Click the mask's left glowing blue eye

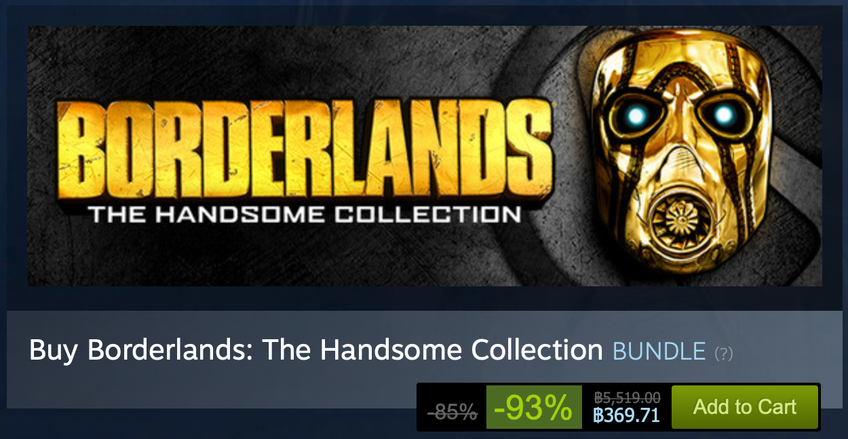click(636, 115)
